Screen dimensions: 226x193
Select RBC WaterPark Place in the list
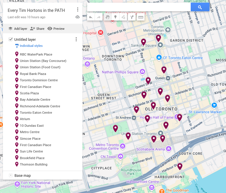(36, 54)
